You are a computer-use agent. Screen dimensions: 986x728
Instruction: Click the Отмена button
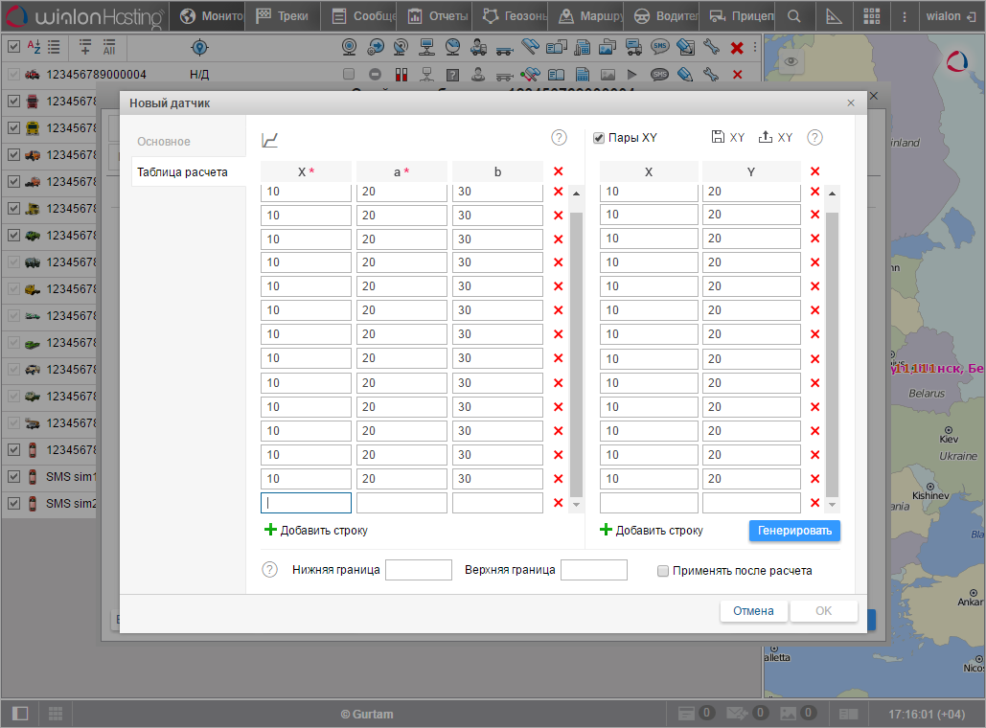pyautogui.click(x=753, y=611)
